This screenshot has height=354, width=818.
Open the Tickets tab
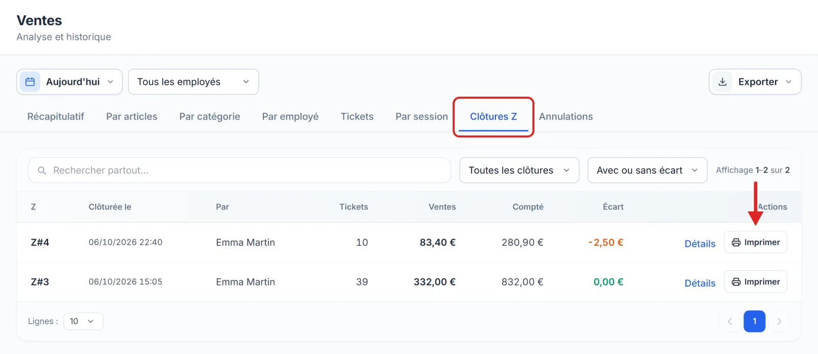357,116
